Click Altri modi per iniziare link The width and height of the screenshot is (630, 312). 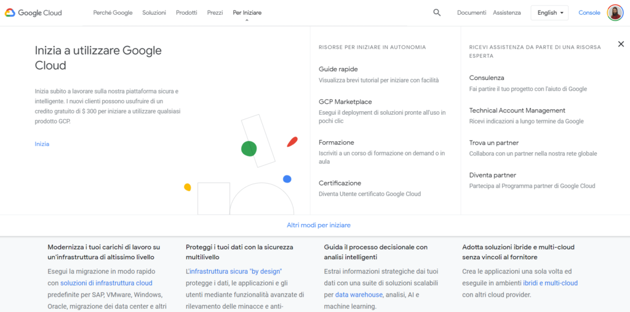(x=319, y=225)
